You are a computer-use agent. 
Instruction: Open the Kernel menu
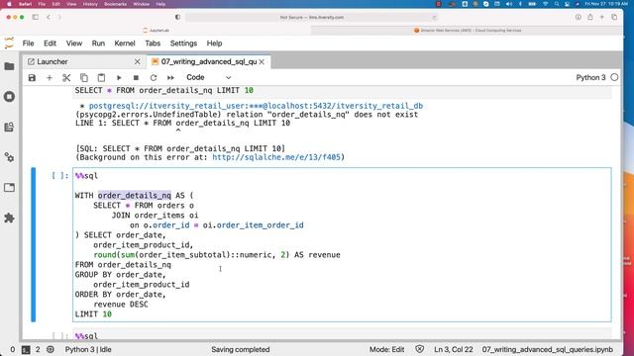tap(125, 44)
